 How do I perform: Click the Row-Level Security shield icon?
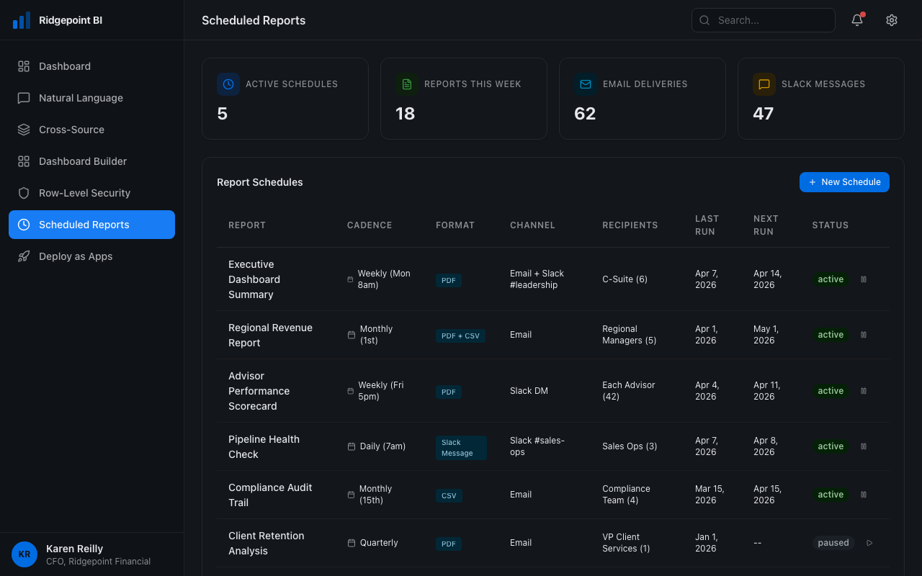(x=22, y=193)
